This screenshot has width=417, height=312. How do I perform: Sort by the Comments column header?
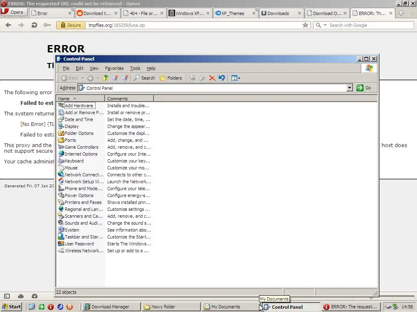[129, 98]
